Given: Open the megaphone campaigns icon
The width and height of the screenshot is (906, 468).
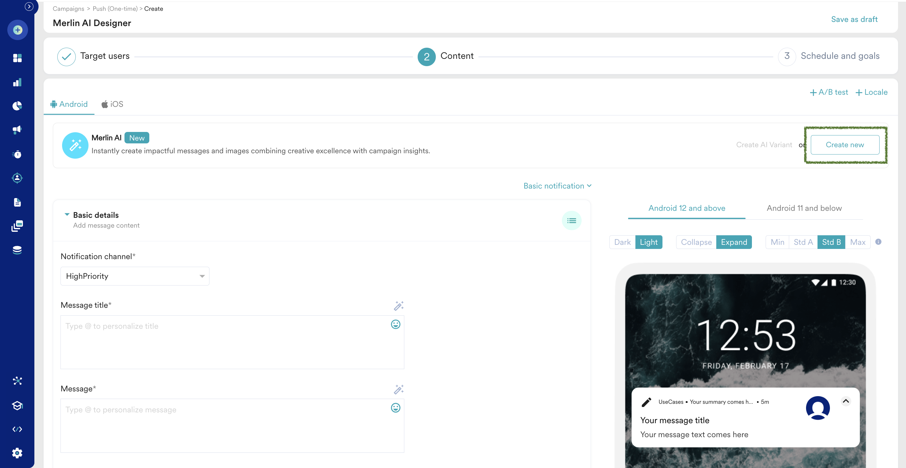Looking at the screenshot, I should [17, 130].
